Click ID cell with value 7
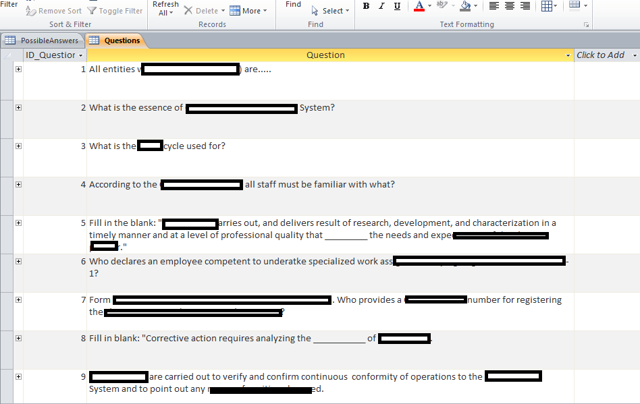This screenshot has height=404, width=640. coord(55,311)
